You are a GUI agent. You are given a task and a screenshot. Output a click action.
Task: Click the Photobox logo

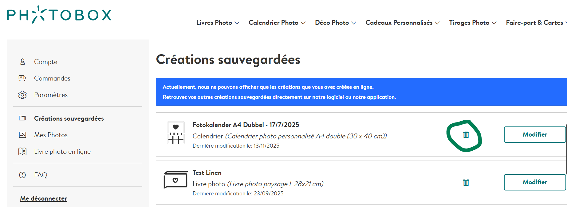[x=59, y=15]
